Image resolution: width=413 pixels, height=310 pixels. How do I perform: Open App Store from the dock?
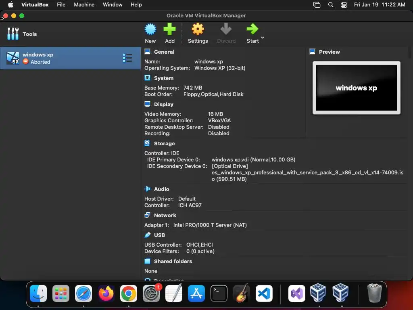196,293
